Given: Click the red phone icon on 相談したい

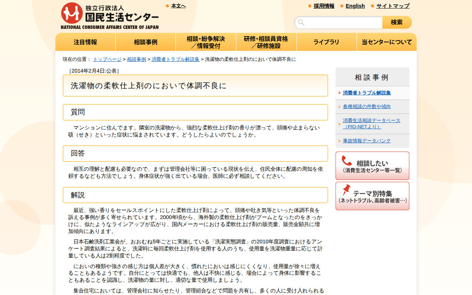Looking at the screenshot, I should 347,161.
